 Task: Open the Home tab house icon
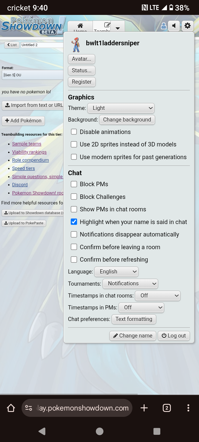80,26
